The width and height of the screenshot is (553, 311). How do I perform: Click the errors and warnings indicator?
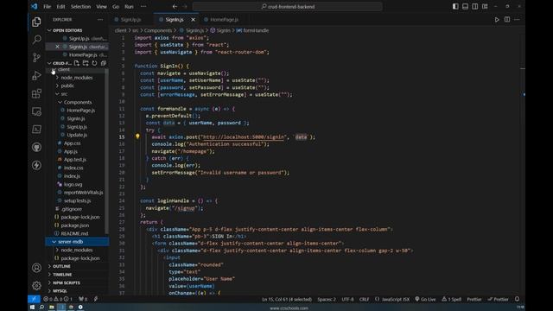pos(58,299)
